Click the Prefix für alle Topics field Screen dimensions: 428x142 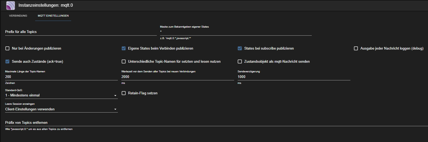click(x=81, y=32)
